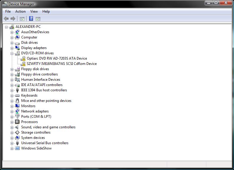Expand the Universal Serial Bus controllers node
The height and width of the screenshot is (170, 234).
pyautogui.click(x=12, y=143)
